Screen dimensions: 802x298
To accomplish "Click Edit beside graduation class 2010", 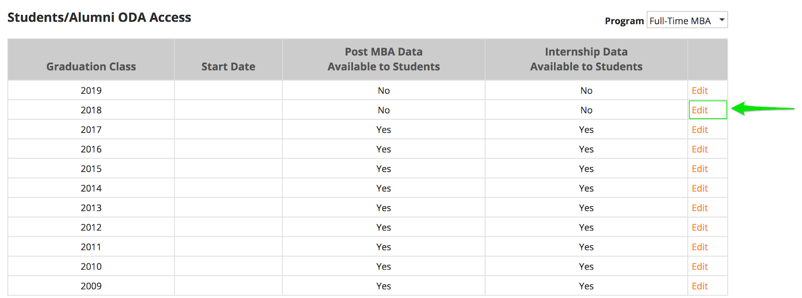I will [699, 266].
